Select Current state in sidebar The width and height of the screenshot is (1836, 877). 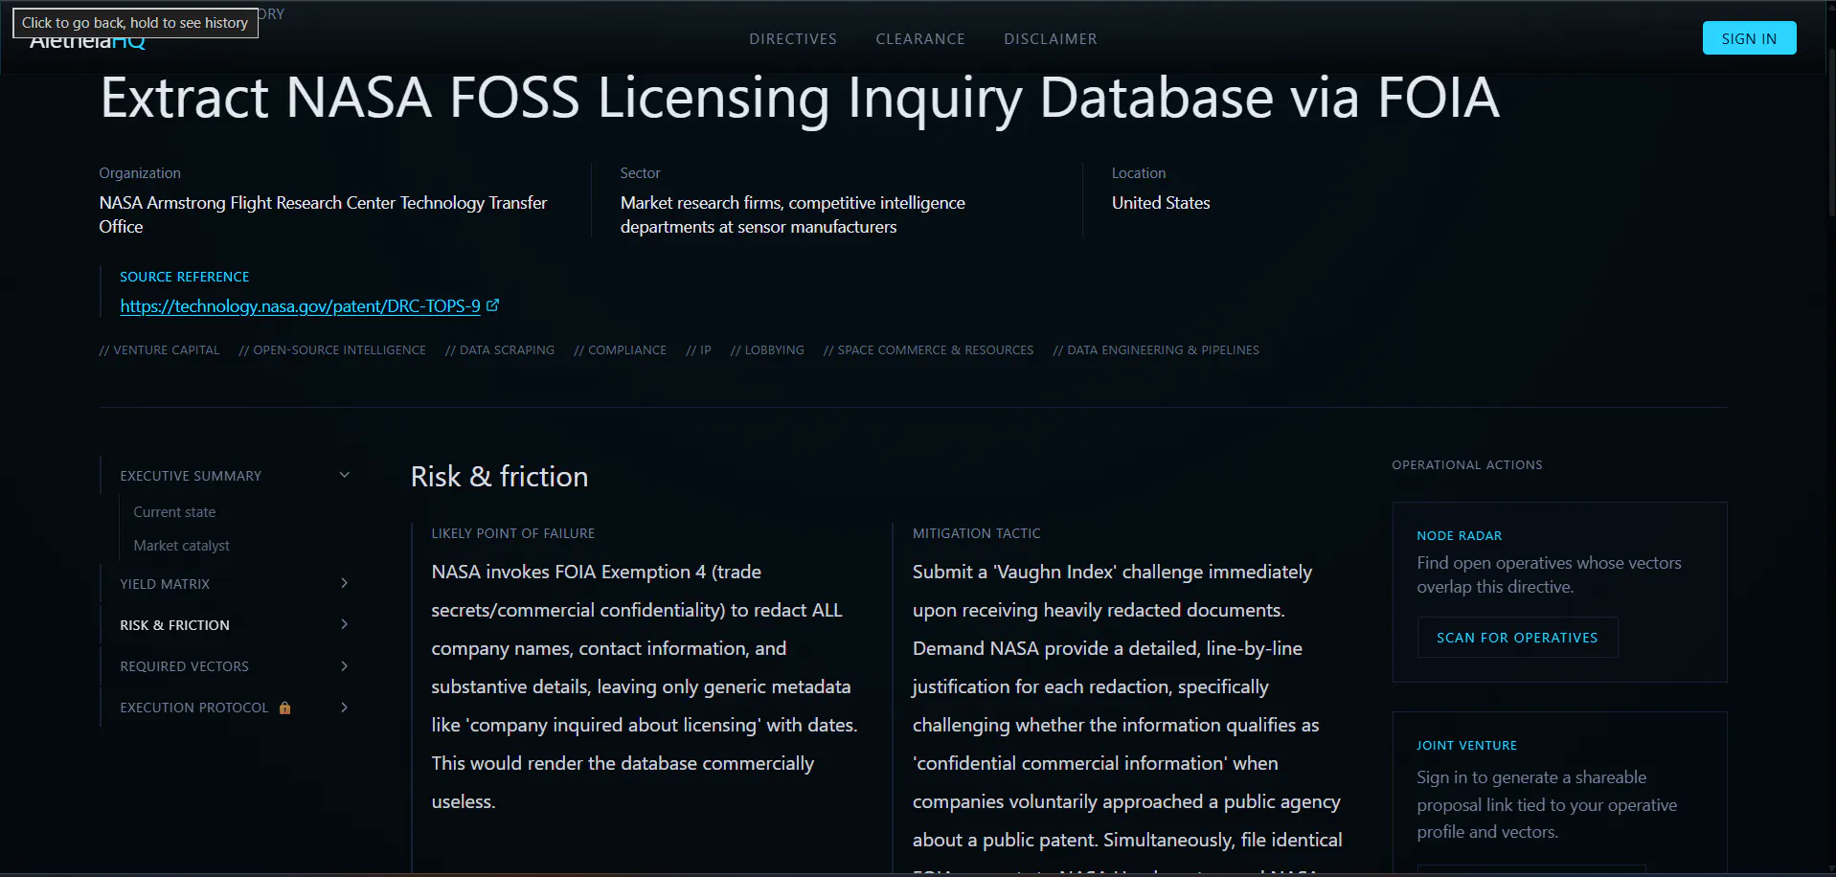(174, 512)
